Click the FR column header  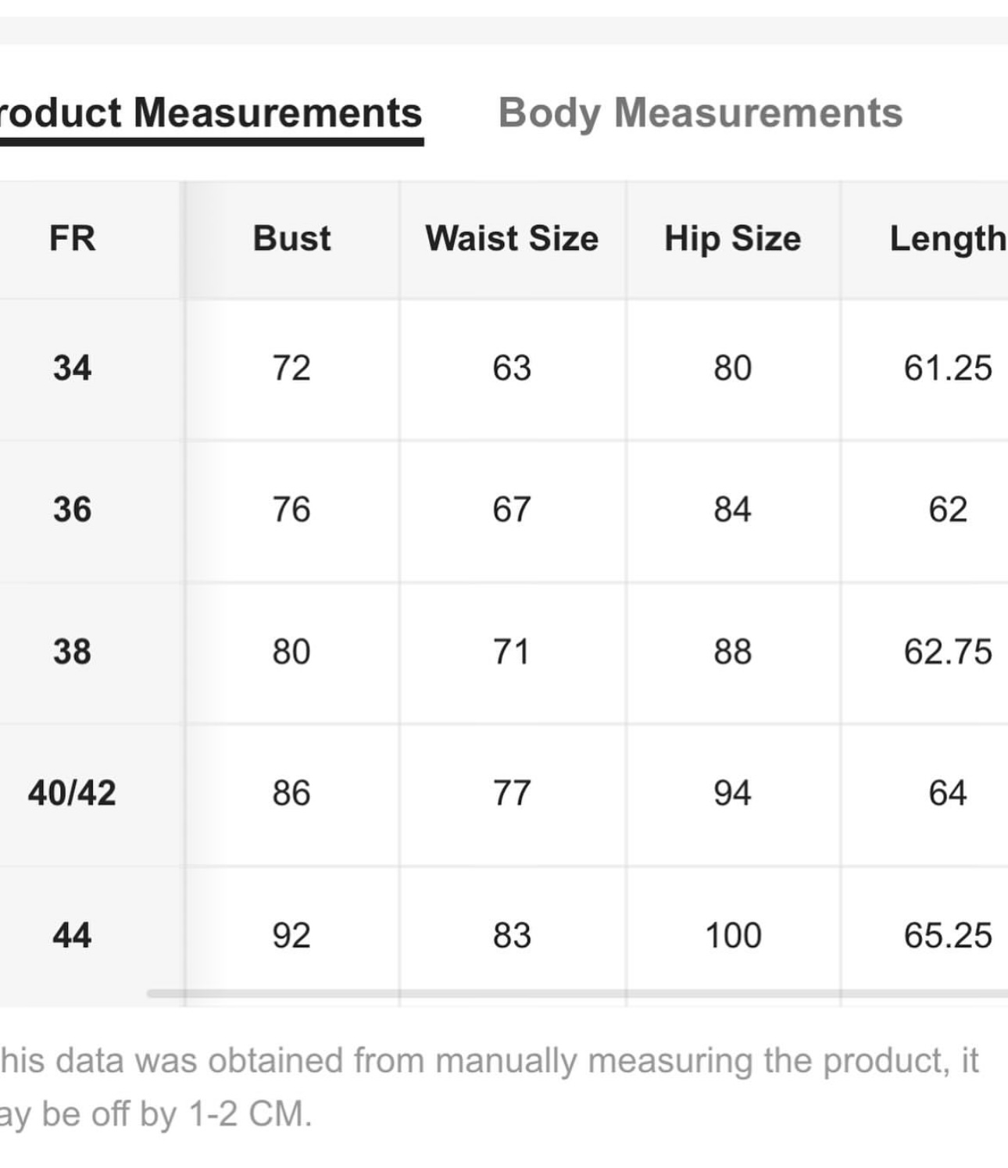pyautogui.click(x=72, y=238)
